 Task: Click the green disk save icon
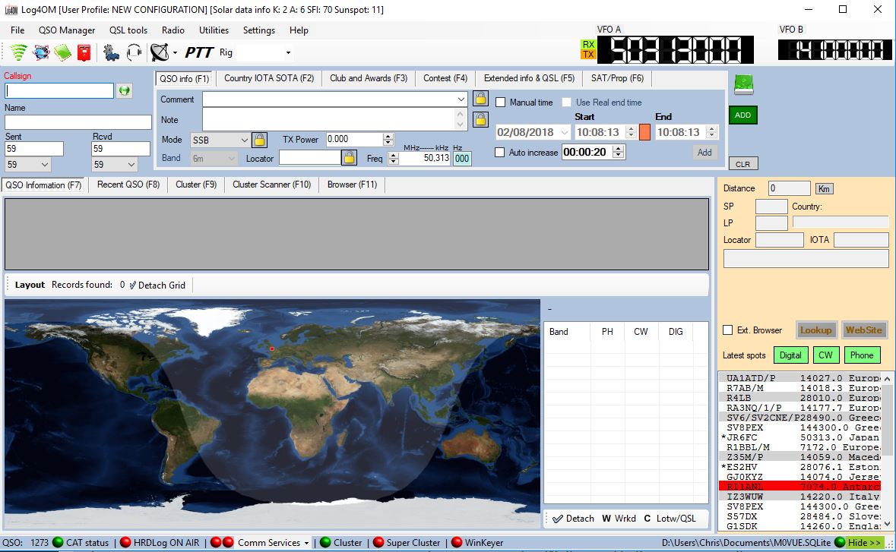[743, 85]
